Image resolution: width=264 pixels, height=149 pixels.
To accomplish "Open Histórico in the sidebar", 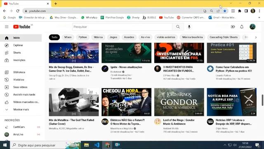I will click(x=21, y=80).
